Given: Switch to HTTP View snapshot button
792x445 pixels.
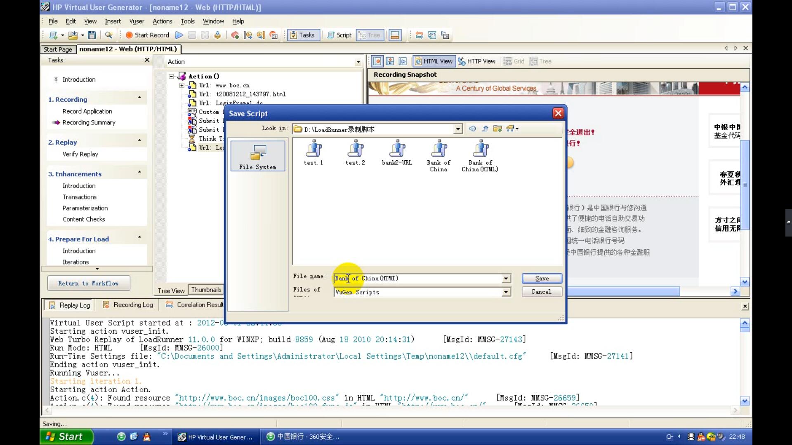Looking at the screenshot, I should point(477,61).
